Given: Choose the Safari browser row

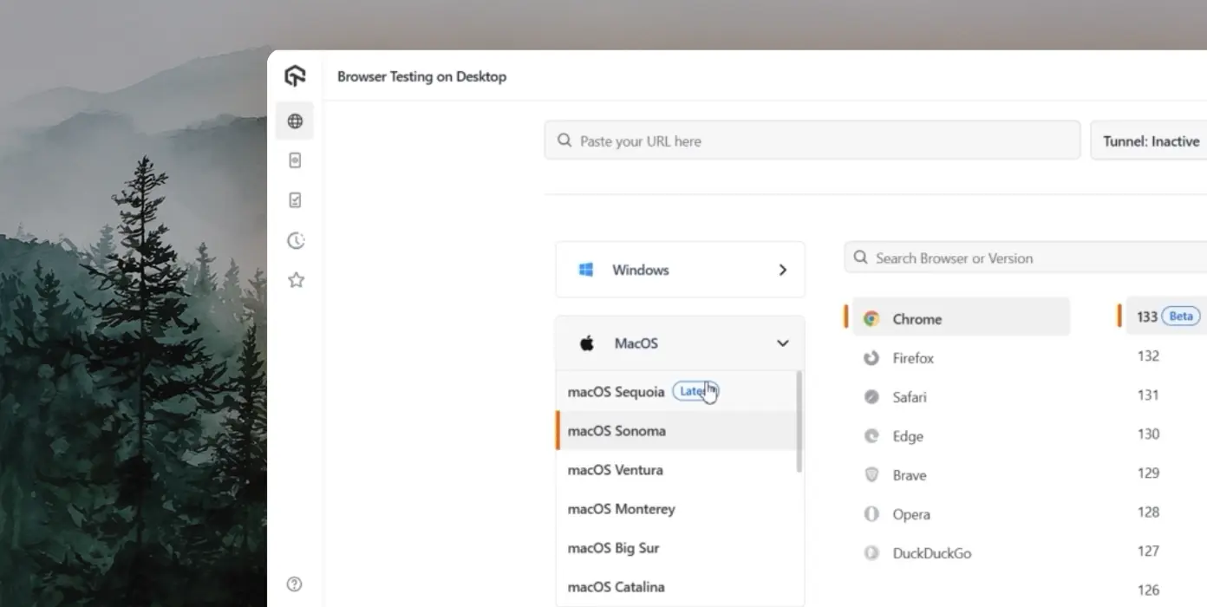Looking at the screenshot, I should point(961,397).
